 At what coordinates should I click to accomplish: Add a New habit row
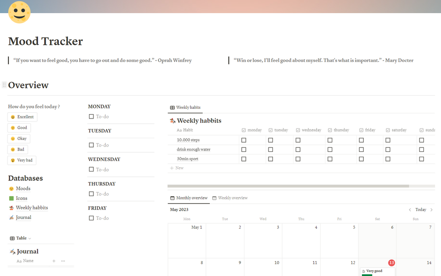click(x=177, y=168)
